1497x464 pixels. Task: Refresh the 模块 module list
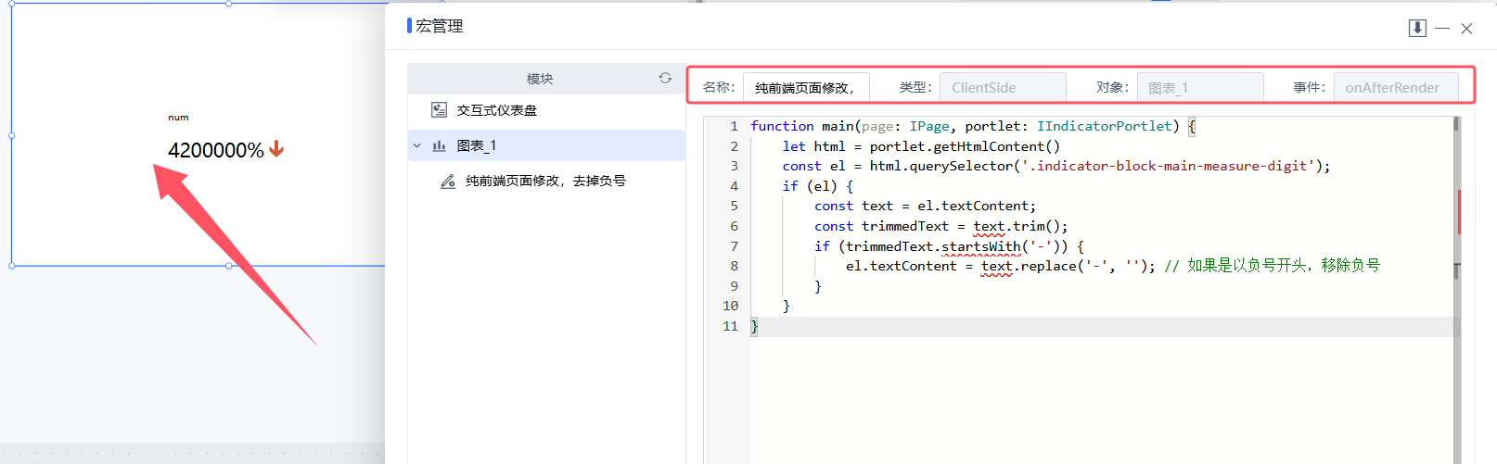tap(665, 78)
